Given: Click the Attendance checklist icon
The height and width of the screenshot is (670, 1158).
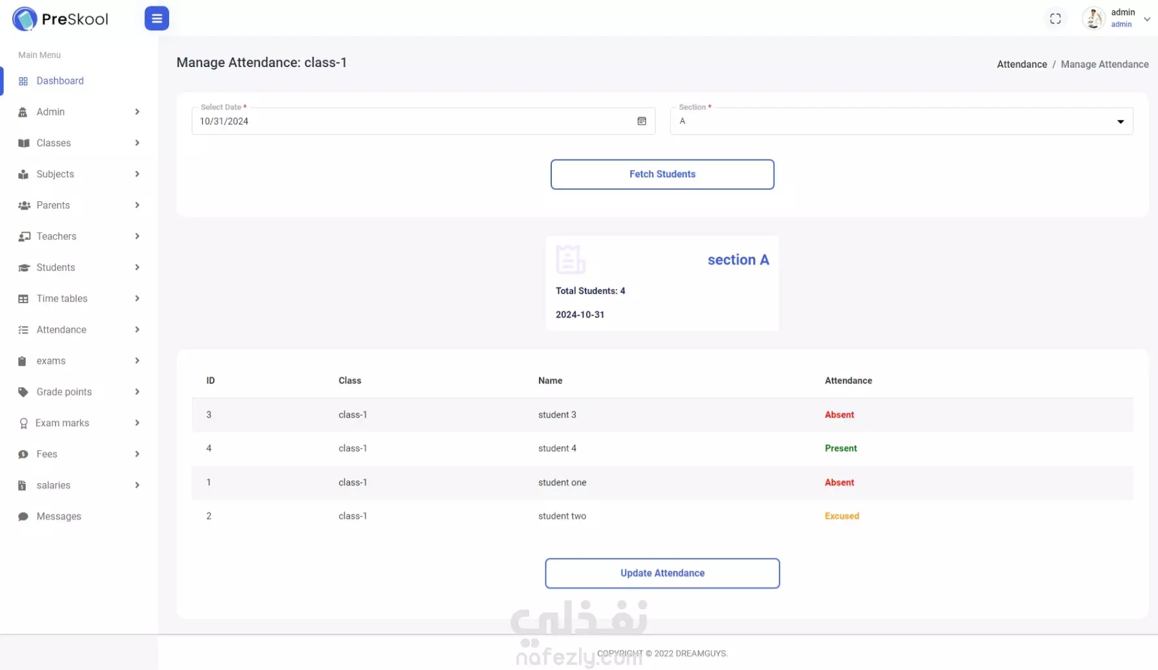Looking at the screenshot, I should coord(23,330).
